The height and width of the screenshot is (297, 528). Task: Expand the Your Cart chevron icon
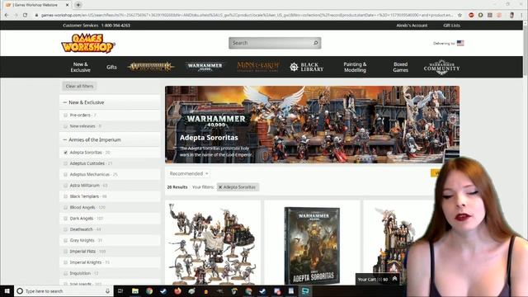pyautogui.click(x=394, y=279)
